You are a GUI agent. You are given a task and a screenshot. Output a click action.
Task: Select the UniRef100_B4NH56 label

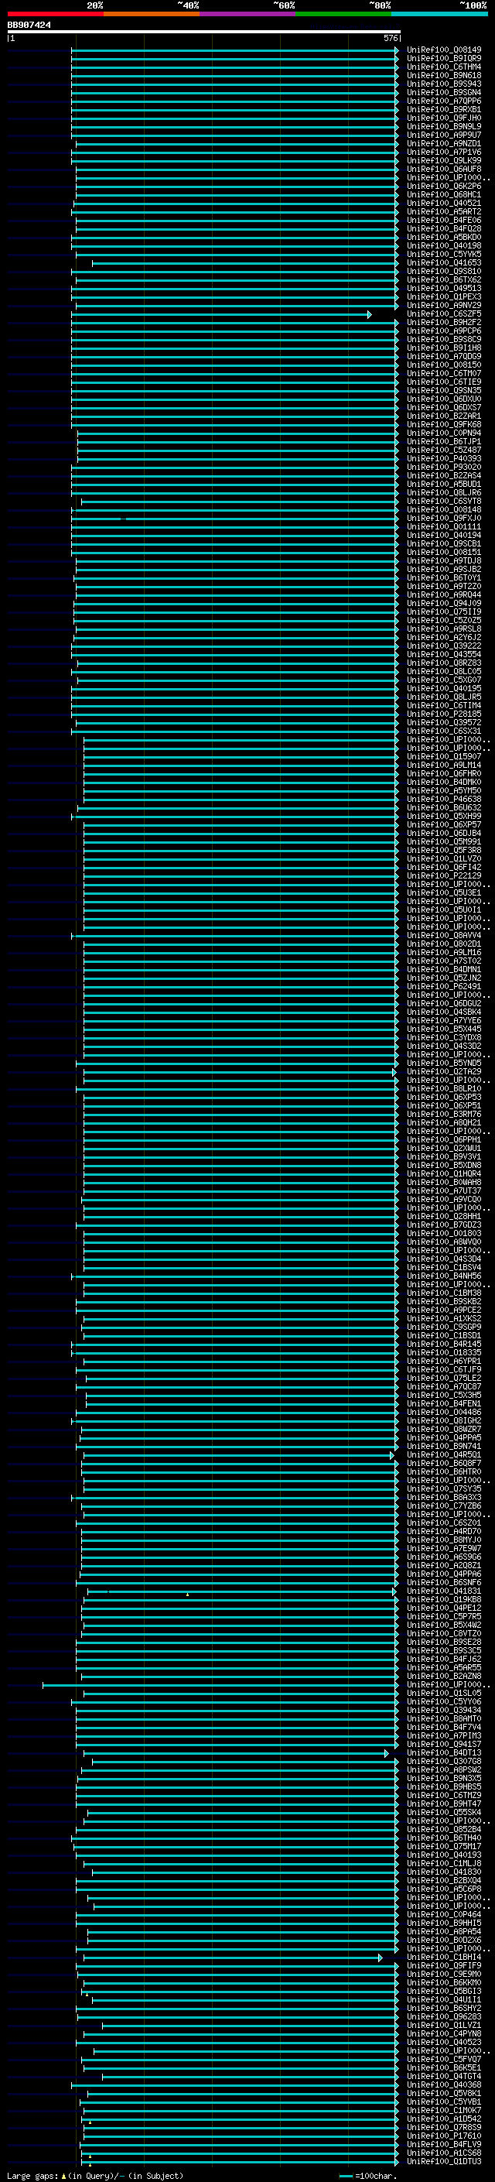pos(444,1276)
